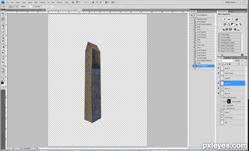Screen dimensions: 249x151
Task: Open the Arrange Documents dropdown
Action: coord(107,2)
